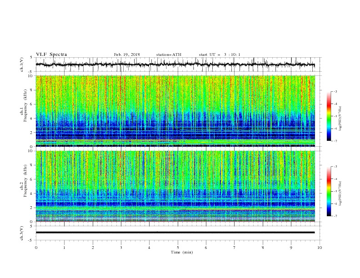This screenshot has width=360, height=278.
Task: Click time axis tick label "9"
Action: tap(291, 248)
